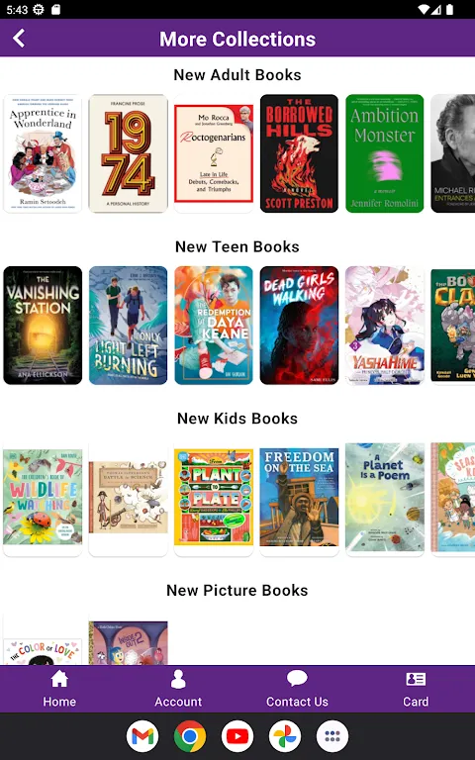Screen dimensions: 475x760
Task: Select the Dead Girls Walking cover
Action: (299, 326)
